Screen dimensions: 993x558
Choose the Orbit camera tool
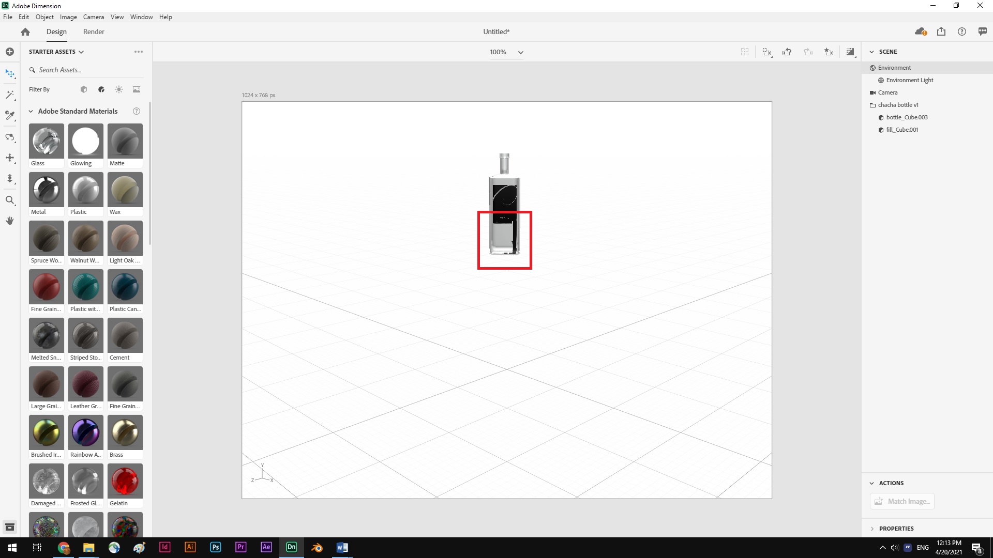[10, 137]
